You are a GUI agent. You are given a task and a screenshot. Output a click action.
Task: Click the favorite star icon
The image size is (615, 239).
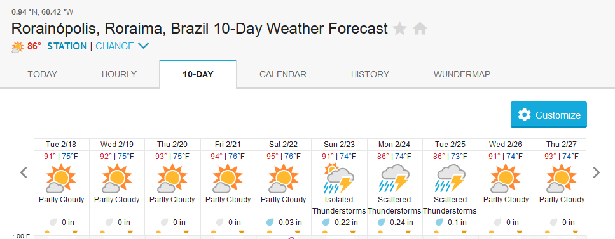(399, 29)
